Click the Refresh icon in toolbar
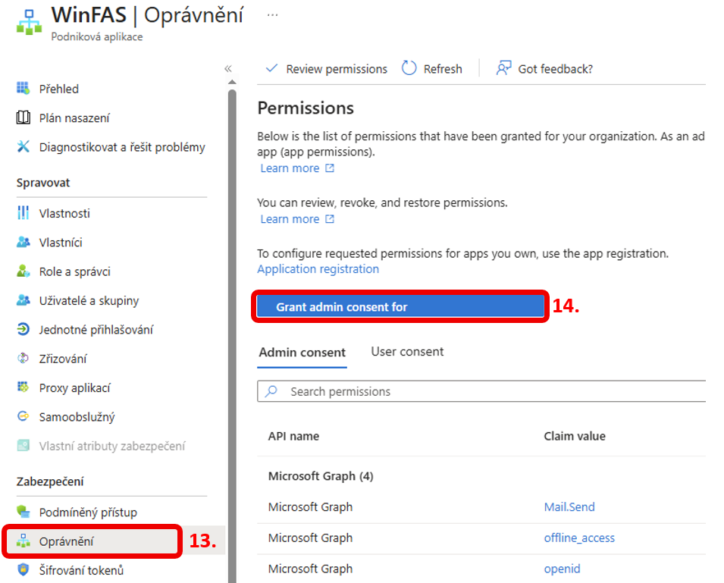The height and width of the screenshot is (583, 724). (409, 69)
